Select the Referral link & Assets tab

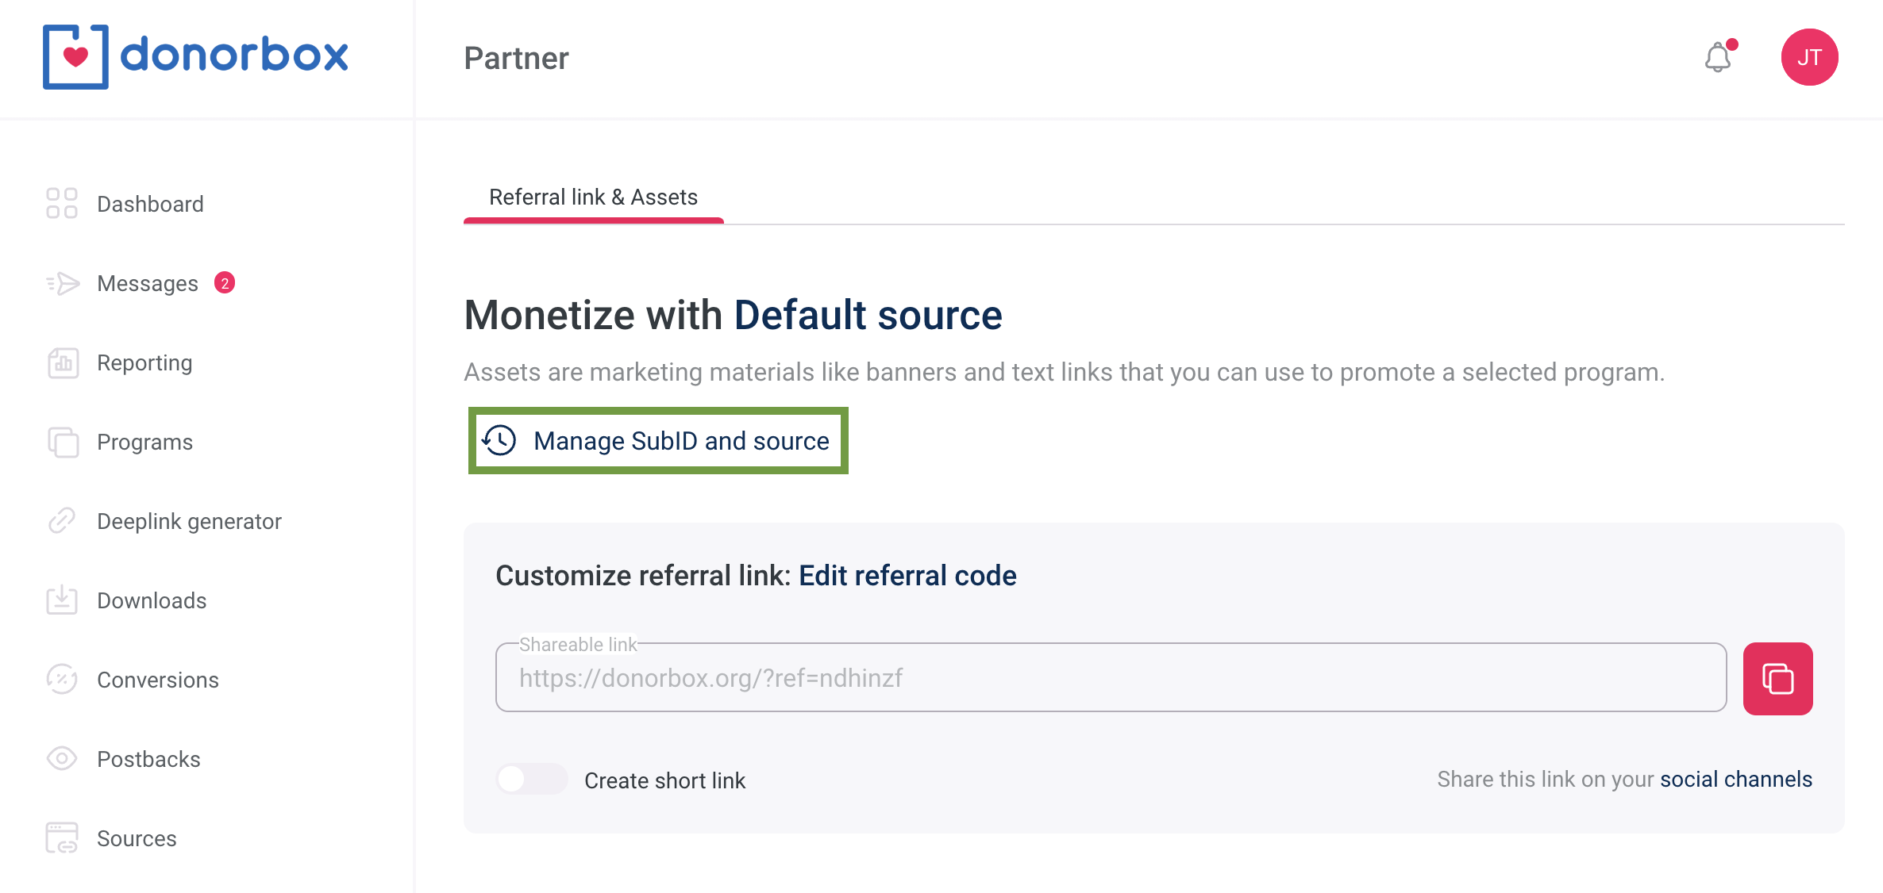593,197
